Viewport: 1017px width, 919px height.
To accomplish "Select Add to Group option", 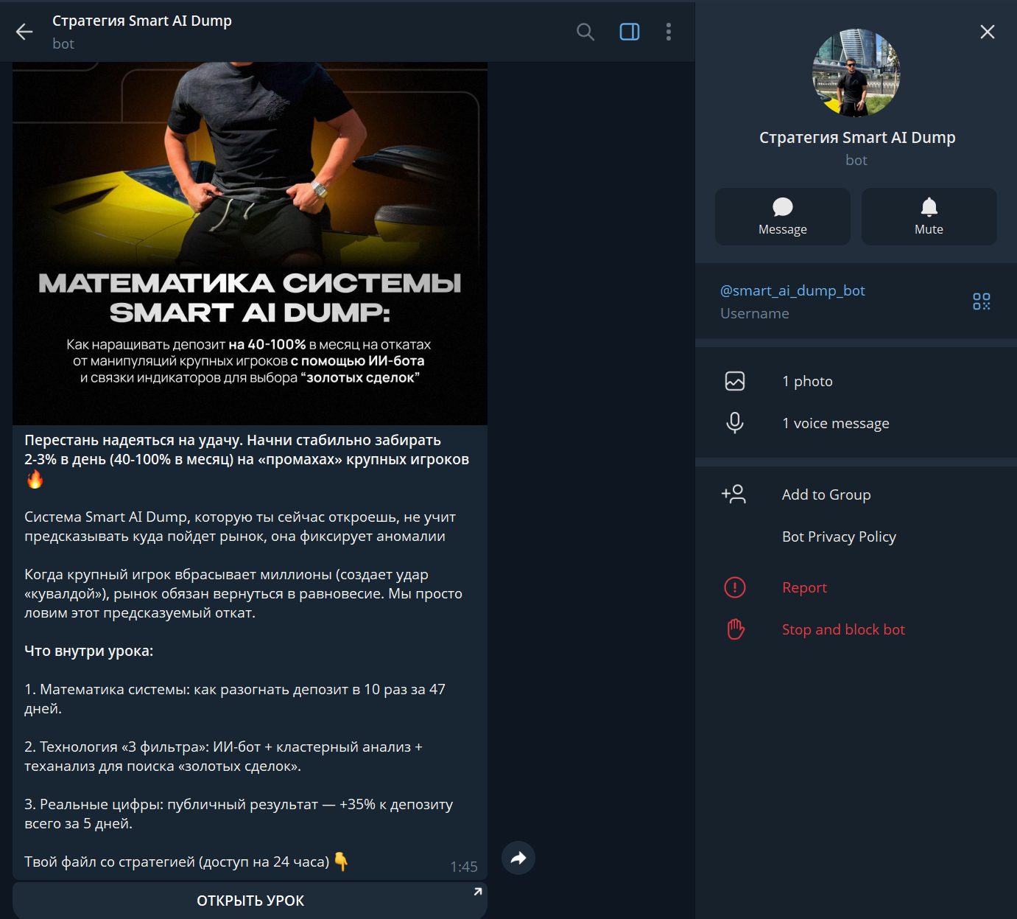I will click(826, 495).
